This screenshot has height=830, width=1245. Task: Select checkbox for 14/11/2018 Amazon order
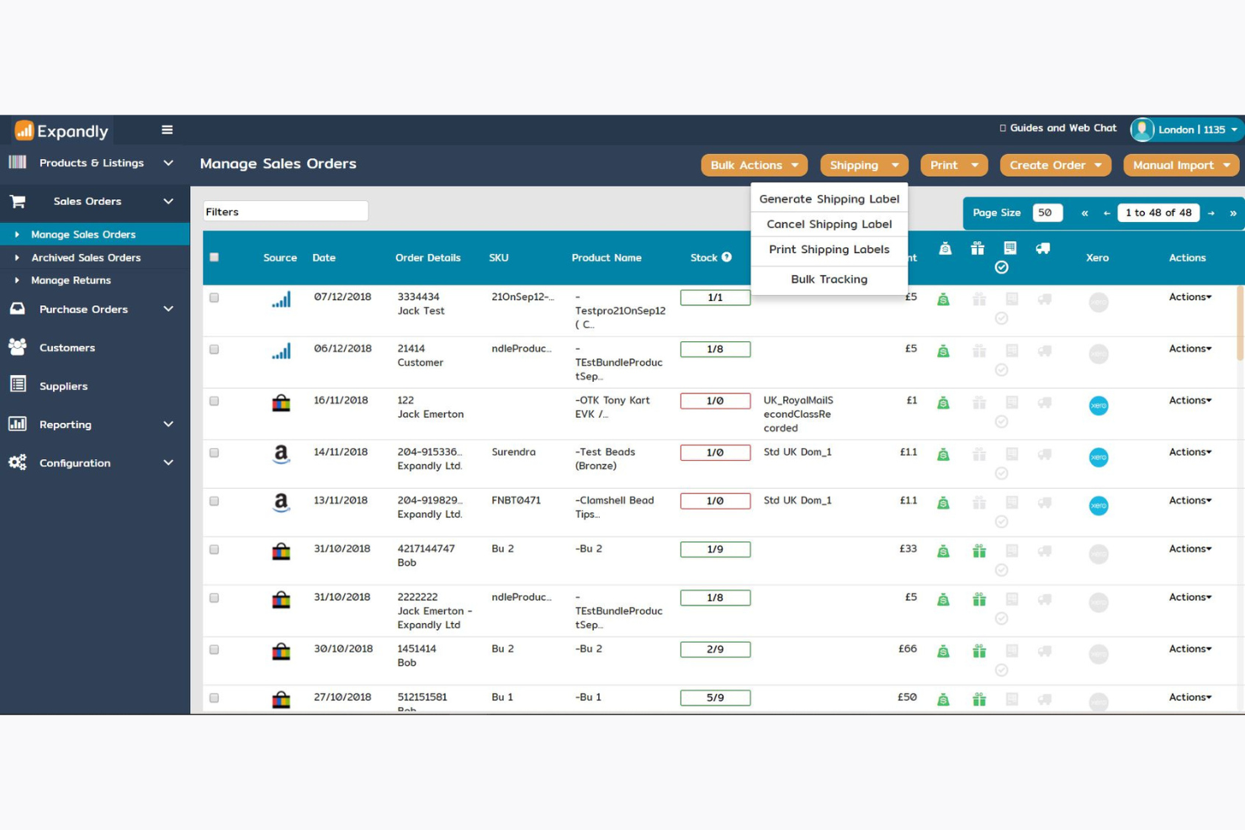(214, 452)
